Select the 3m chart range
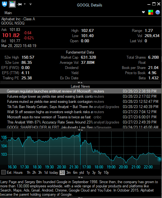The height and width of the screenshot is (198, 162). click(69, 173)
